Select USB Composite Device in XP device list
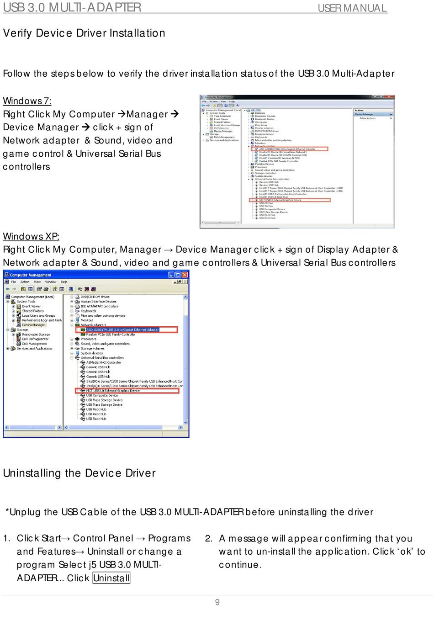Screen dimensions: 434x626 coord(102,395)
